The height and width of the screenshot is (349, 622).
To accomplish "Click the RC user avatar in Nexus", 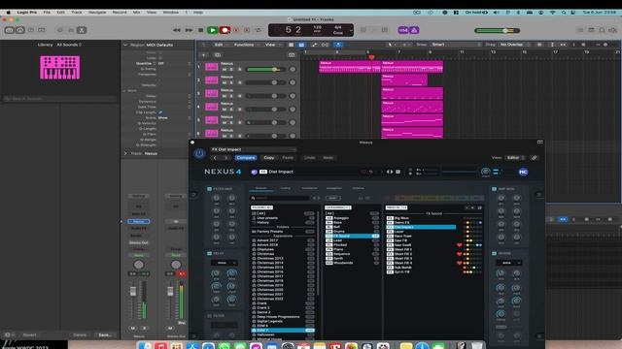I will [523, 172].
